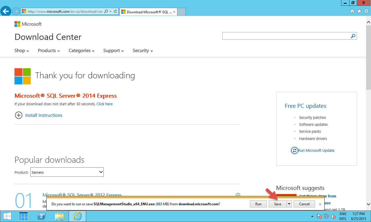Go back with the browser back arrow

coord(6,11)
